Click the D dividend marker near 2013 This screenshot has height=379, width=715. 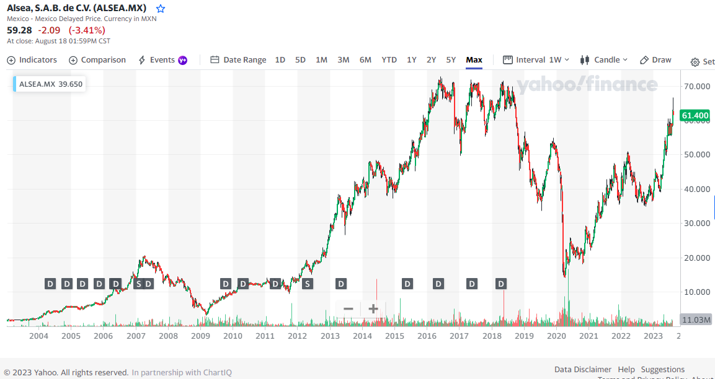(x=341, y=284)
